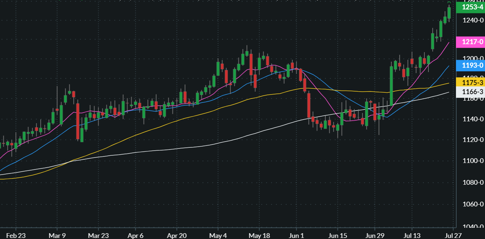This screenshot has width=485, height=239.
Task: Click the Feb 23 date label
Action: [16, 235]
